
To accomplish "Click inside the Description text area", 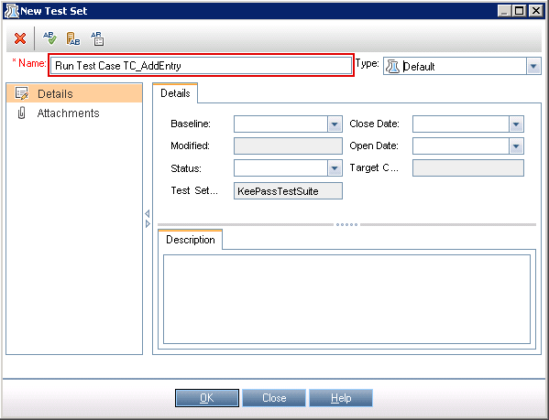I will pos(346,299).
